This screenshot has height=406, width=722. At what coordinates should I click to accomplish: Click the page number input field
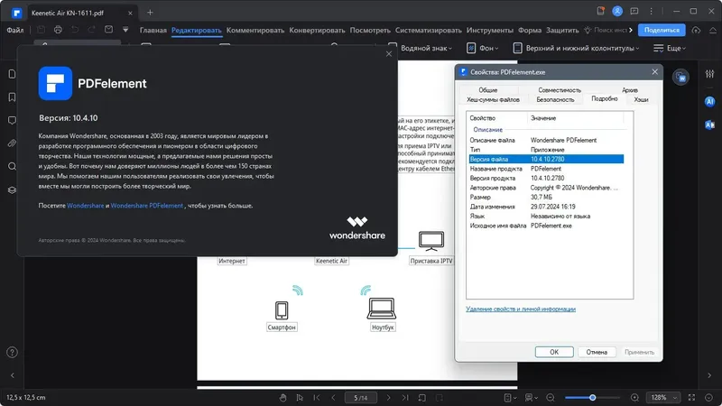(360, 397)
